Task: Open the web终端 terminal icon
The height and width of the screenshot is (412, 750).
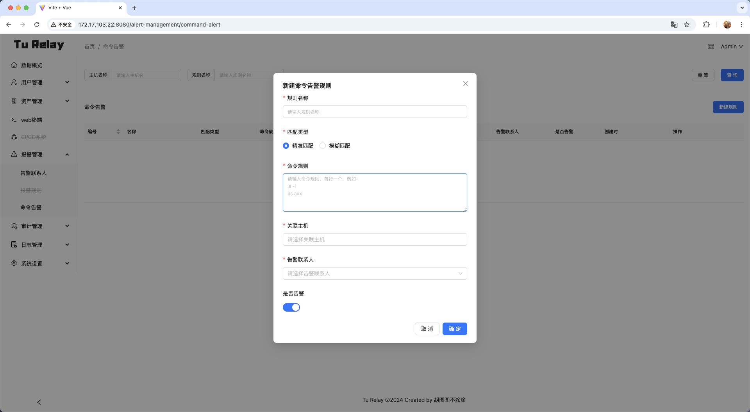Action: (14, 120)
